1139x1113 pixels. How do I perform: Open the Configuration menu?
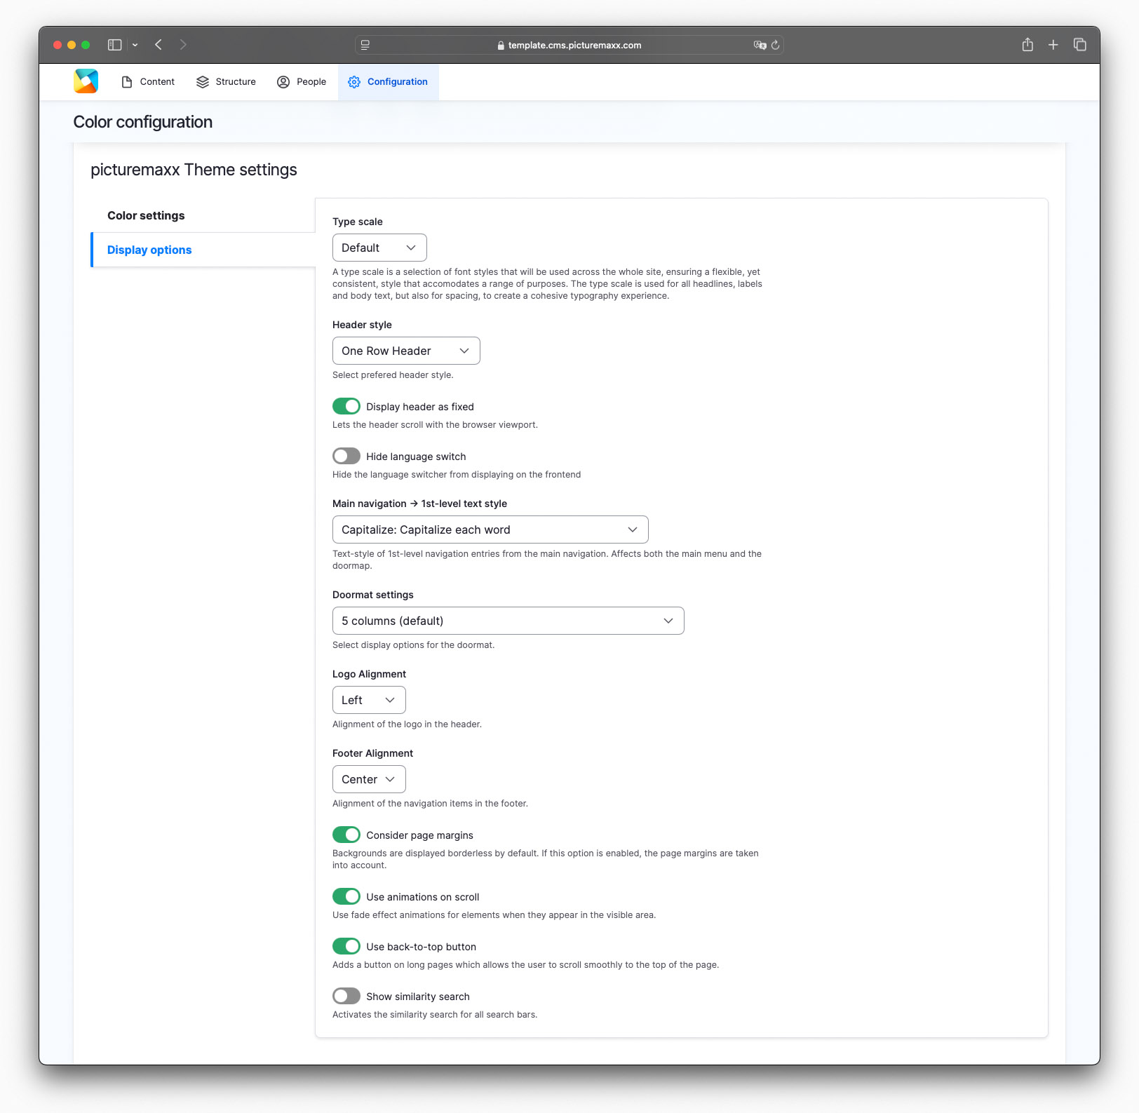tap(388, 82)
